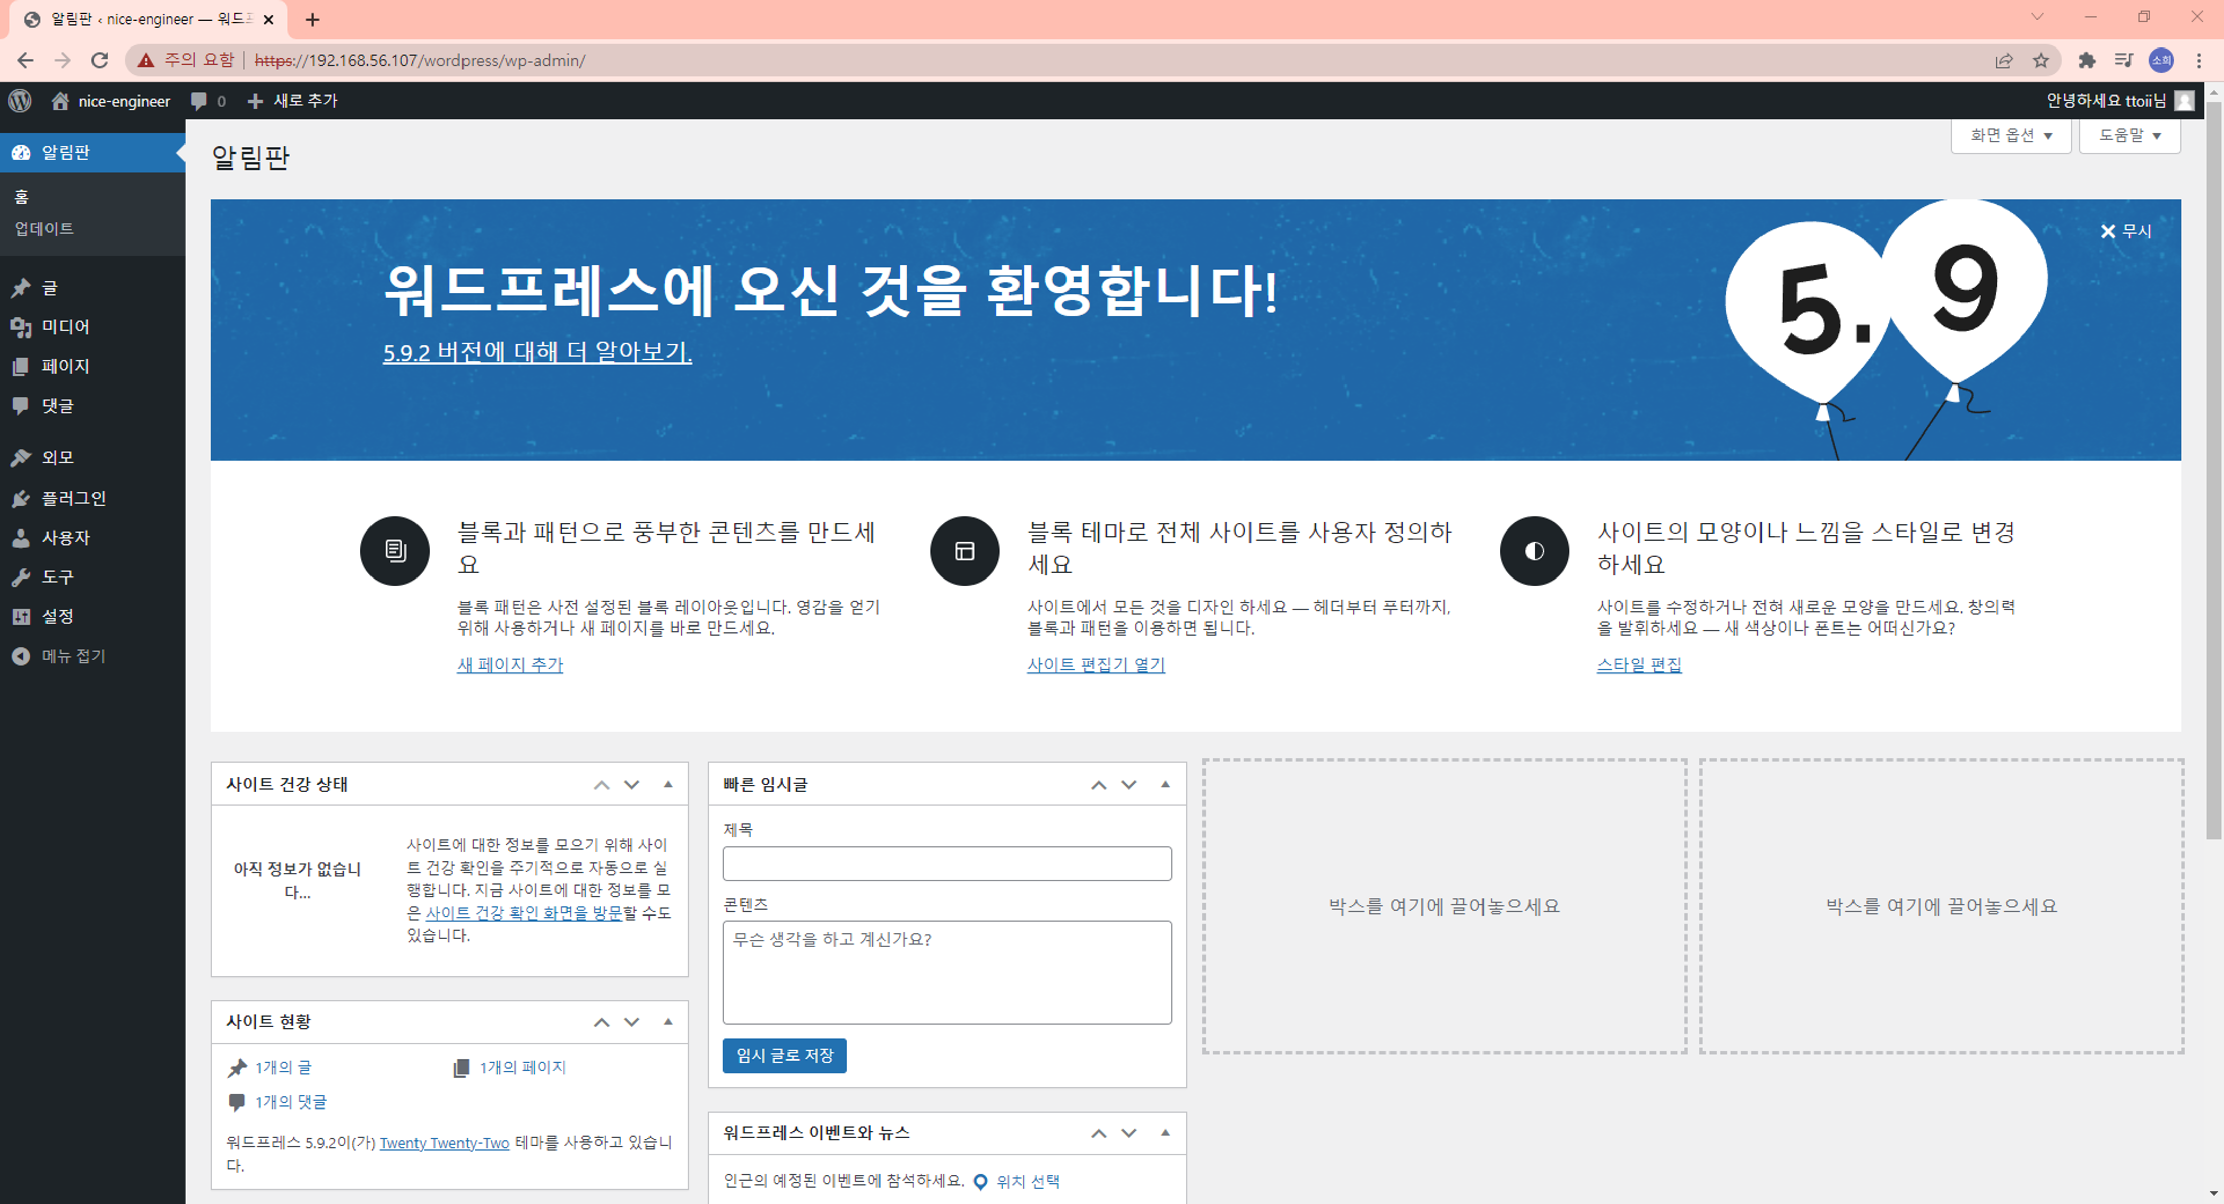Open the 설정 (Settings) menu
This screenshot has width=2224, height=1204.
coord(58,616)
